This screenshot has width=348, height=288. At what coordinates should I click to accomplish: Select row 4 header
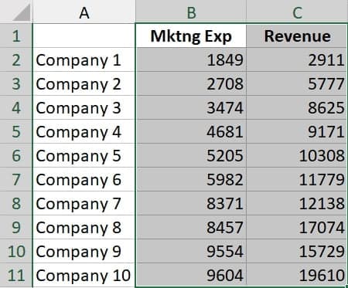coord(16,107)
